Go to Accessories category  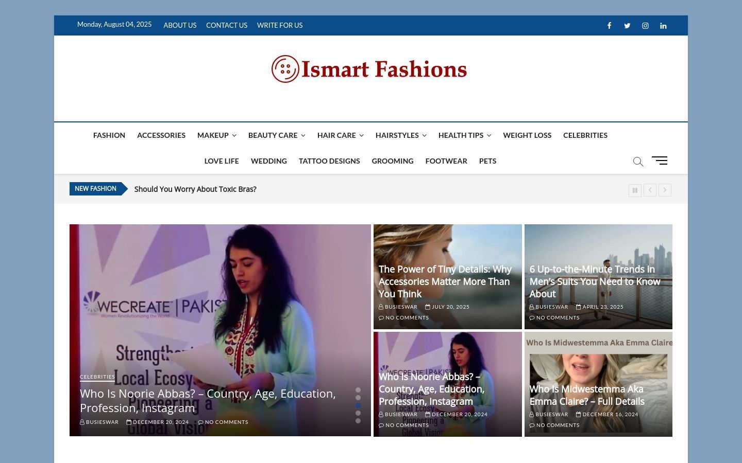click(x=161, y=135)
